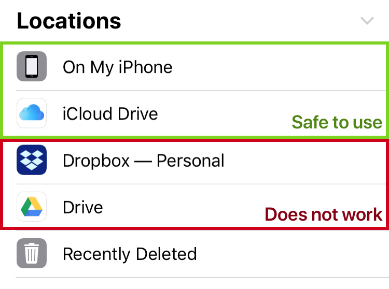
Task: Tap the Google Drive triangle icon
Action: point(32,207)
